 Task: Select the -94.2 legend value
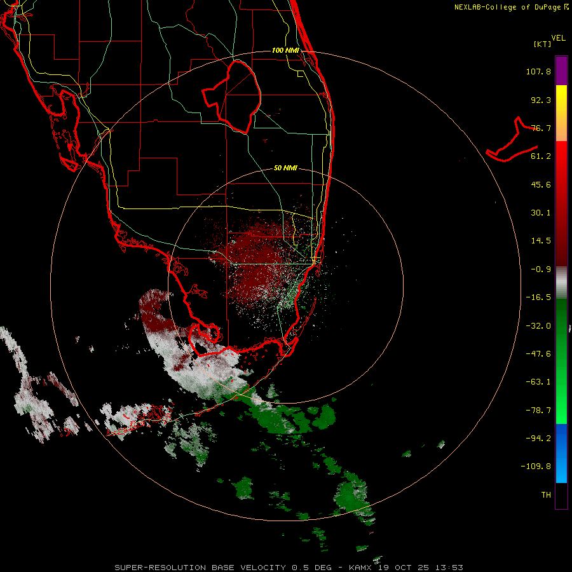(538, 439)
